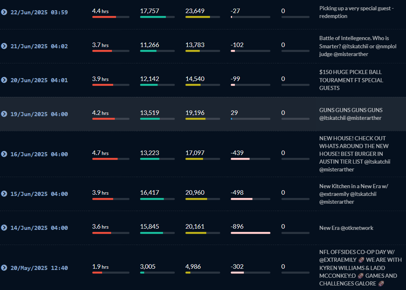The image size is (406, 290).
Task: Expand the 20/May/2025 12:40 stream row
Action: [4, 268]
